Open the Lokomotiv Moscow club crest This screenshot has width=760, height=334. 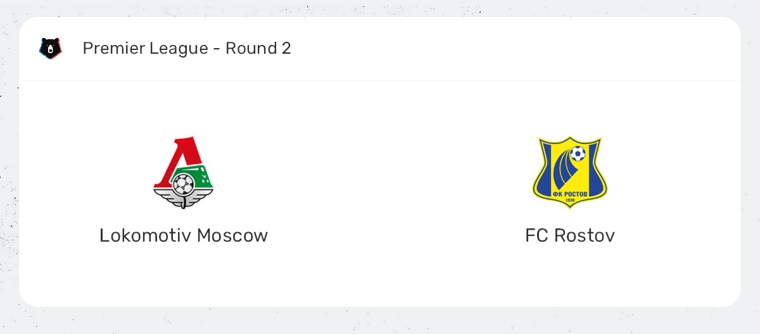point(183,173)
